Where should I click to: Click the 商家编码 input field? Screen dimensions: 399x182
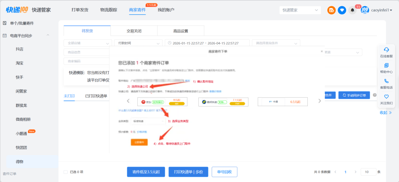86,61
